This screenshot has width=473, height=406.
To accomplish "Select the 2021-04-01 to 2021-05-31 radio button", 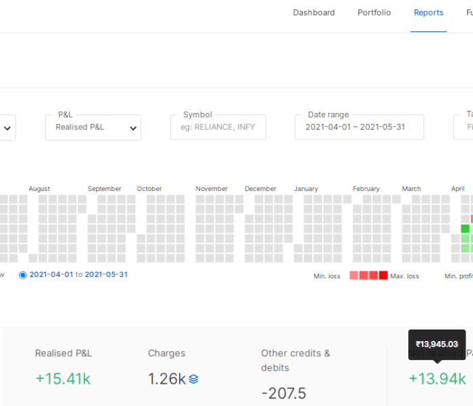I will coord(23,275).
